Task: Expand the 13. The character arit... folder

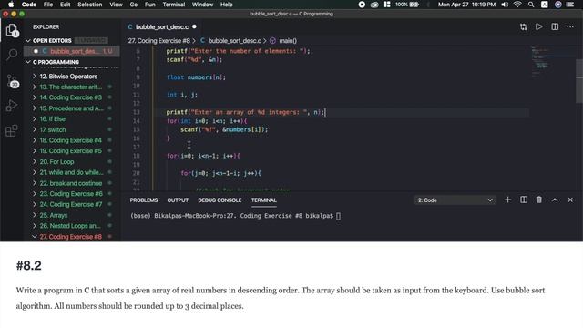Action: click(71, 87)
